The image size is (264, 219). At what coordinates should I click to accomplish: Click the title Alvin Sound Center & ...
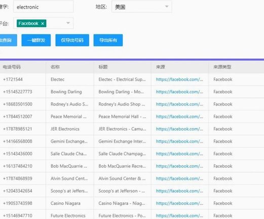click(x=122, y=178)
